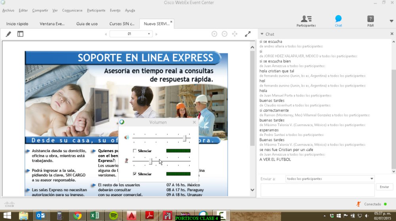Open Excel from taskbar

pyautogui.click(x=95, y=216)
